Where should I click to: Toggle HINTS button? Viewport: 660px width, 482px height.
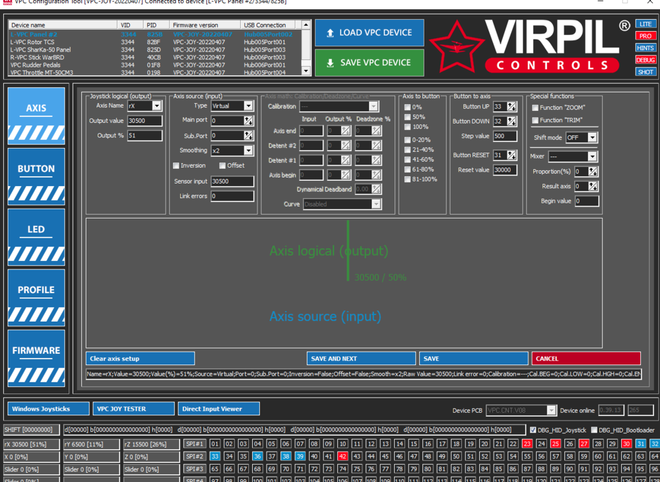pyautogui.click(x=645, y=48)
